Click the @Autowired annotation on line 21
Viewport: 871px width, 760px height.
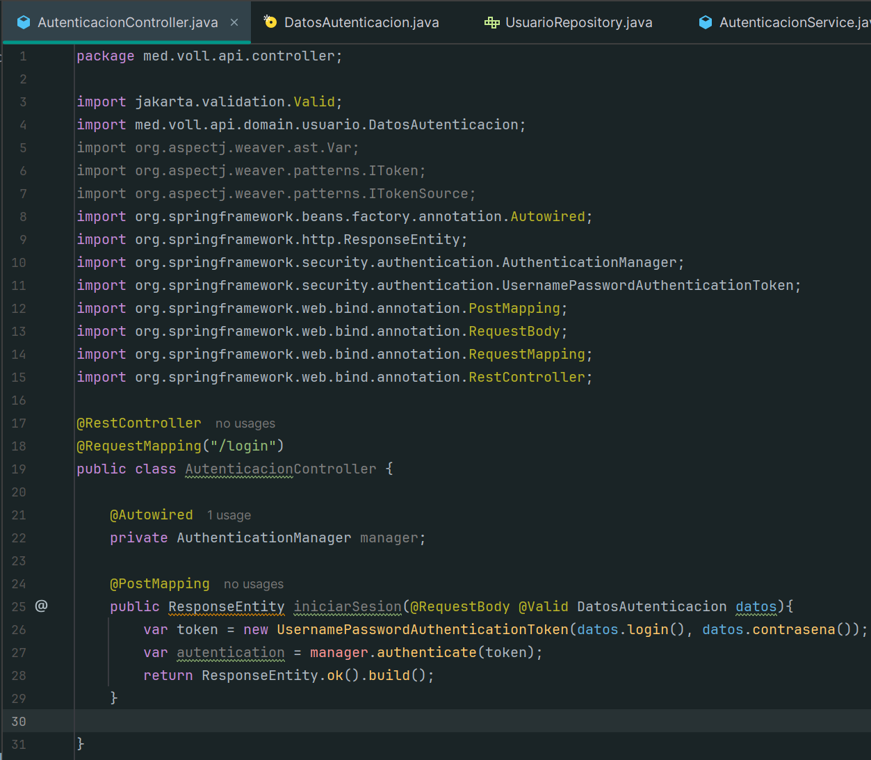[x=152, y=515]
